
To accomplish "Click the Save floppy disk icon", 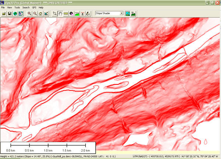I will 9,13.
